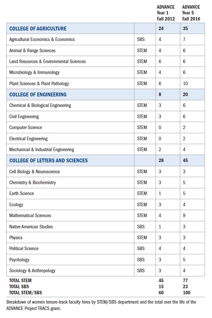
Task: Select the Sociology & Anthropology department name
Action: (x=32, y=271)
